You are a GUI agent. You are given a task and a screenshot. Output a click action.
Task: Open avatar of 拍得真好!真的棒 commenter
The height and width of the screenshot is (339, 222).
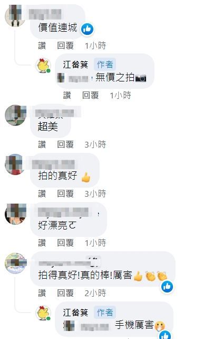click(15, 263)
